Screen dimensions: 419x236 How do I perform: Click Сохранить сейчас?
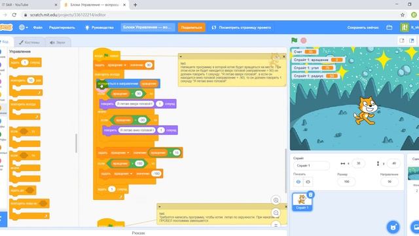(363, 28)
